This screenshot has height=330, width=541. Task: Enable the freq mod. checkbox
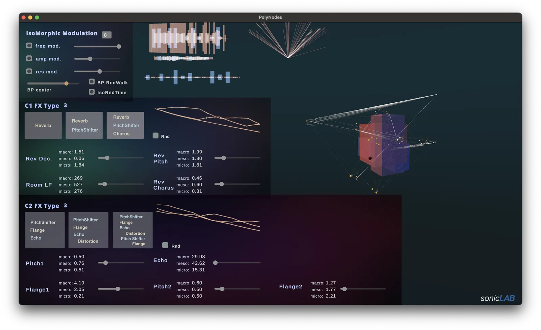(x=29, y=46)
